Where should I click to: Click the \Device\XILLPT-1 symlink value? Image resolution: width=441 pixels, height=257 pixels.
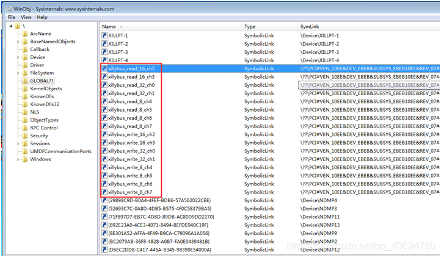[319, 35]
